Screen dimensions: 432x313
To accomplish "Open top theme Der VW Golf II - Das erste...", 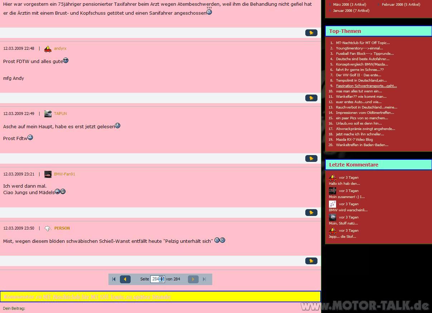I will [x=359, y=75].
